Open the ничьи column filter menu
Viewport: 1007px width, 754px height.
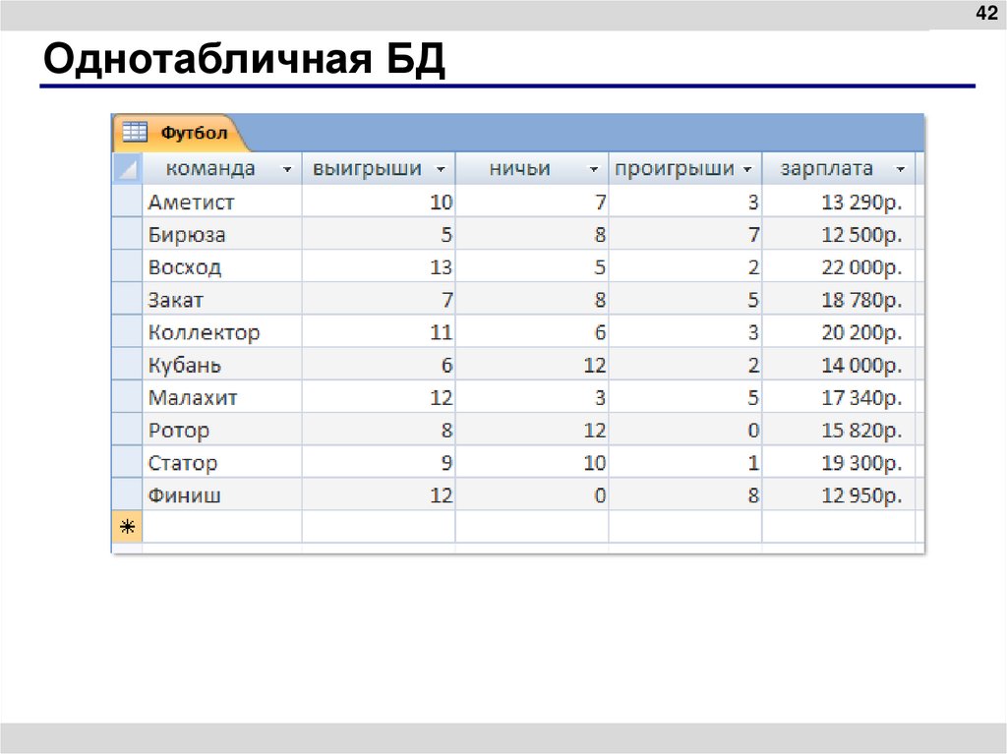[593, 168]
